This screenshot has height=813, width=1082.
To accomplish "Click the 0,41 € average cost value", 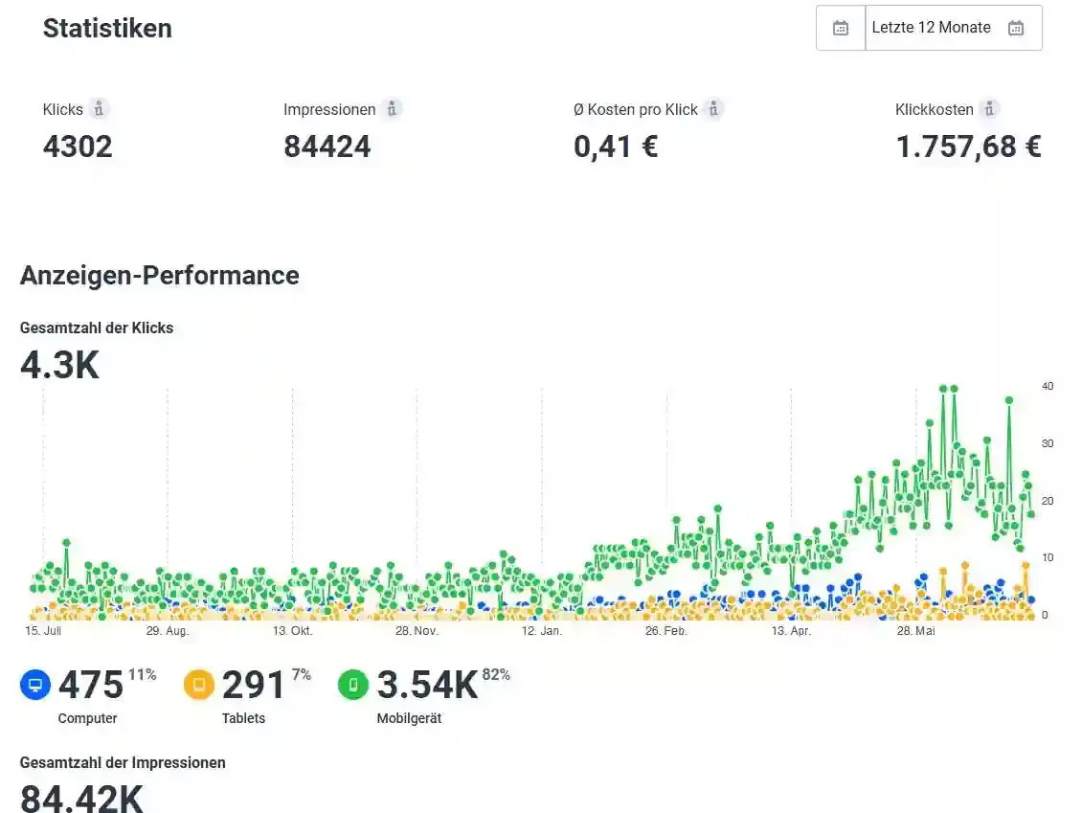I will tap(616, 147).
